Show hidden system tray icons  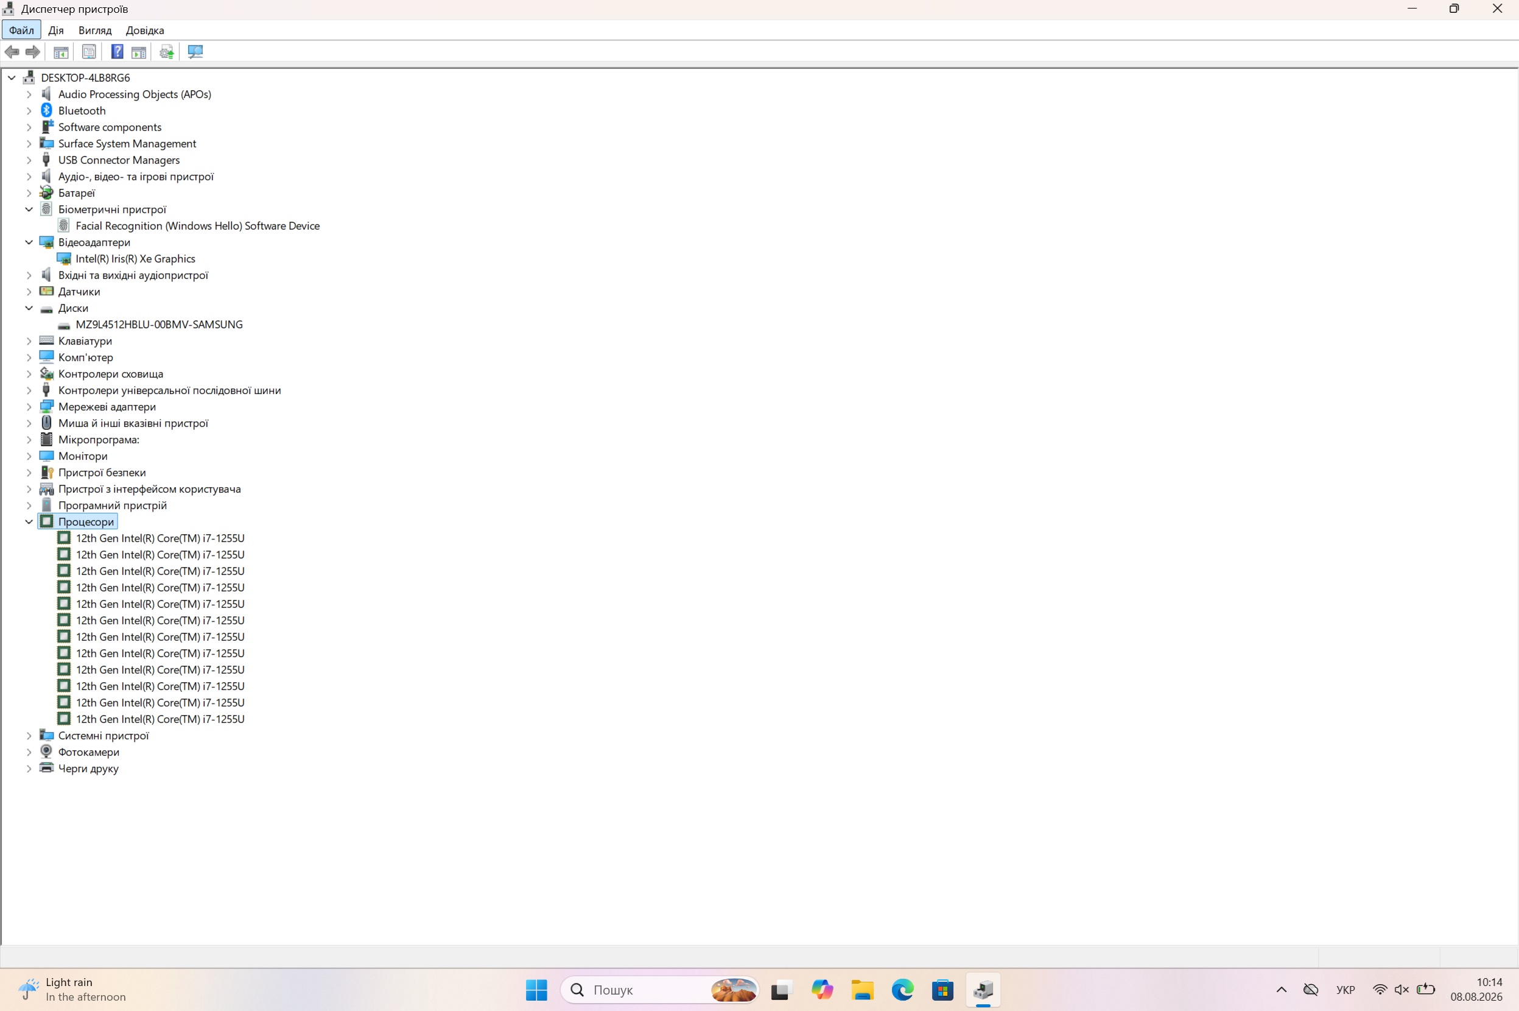click(x=1281, y=990)
